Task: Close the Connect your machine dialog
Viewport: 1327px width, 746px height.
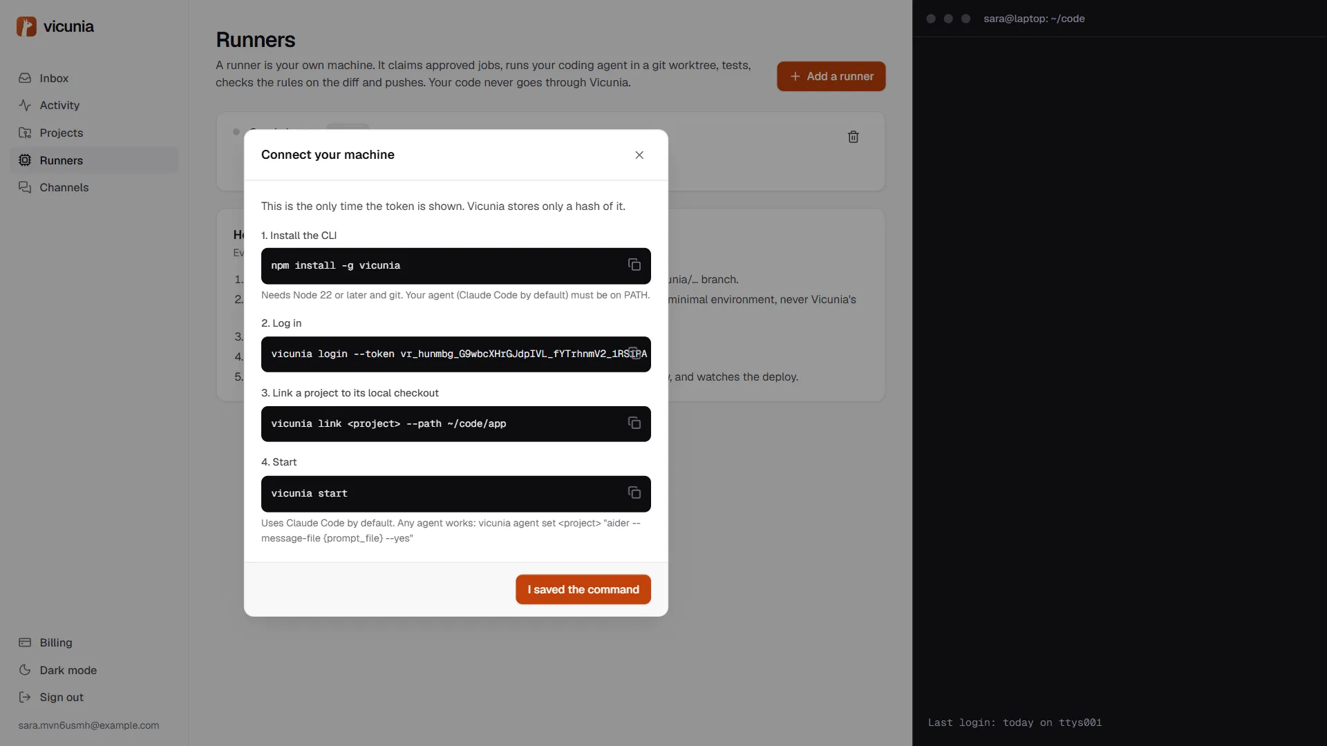Action: pos(639,155)
